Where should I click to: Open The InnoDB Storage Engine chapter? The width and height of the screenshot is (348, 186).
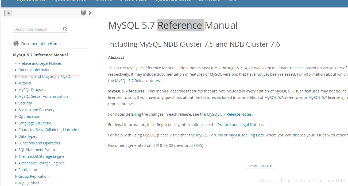41,156
